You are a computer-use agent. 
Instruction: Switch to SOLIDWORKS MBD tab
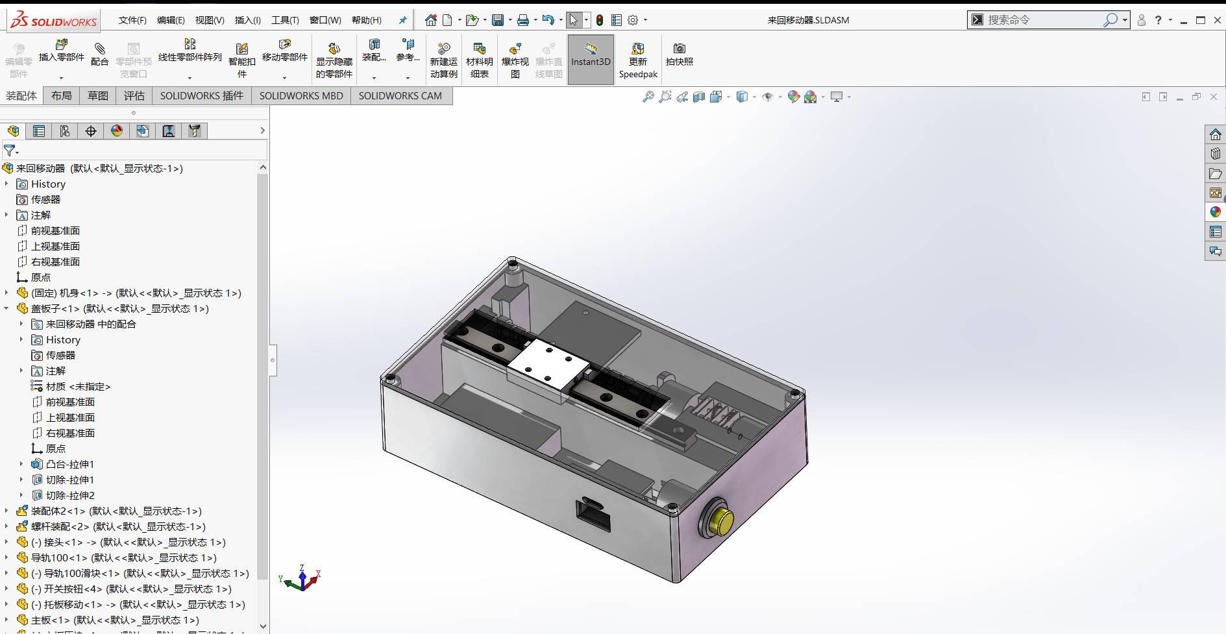click(x=301, y=96)
